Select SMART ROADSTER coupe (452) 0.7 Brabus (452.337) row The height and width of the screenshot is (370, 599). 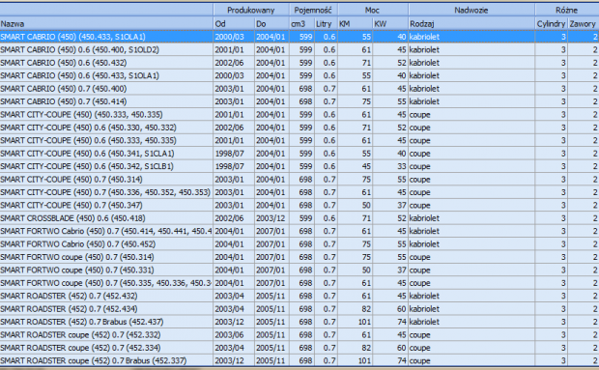pyautogui.click(x=299, y=361)
